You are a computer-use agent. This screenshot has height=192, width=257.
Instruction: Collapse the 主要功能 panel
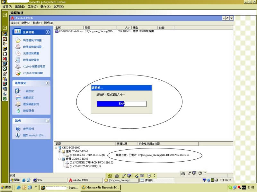[x=48, y=32]
